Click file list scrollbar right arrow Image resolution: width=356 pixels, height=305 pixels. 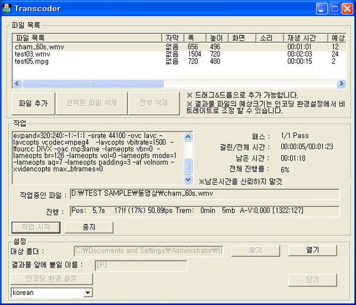[x=341, y=83]
